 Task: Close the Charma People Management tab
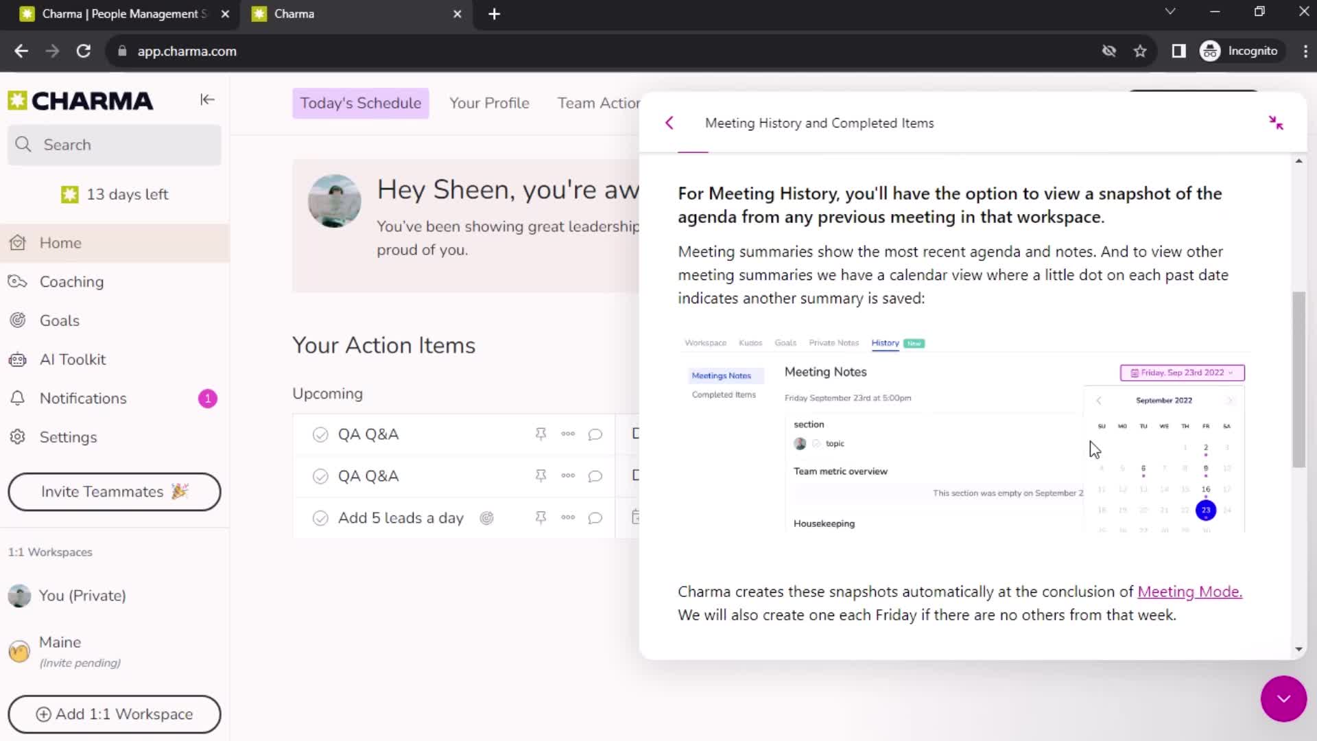point(225,14)
